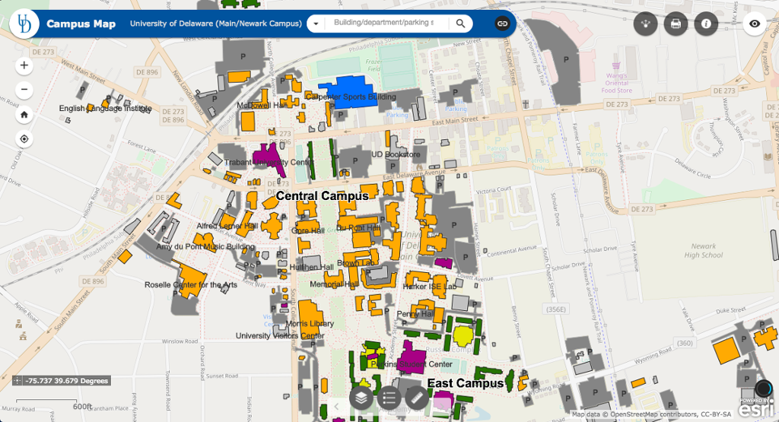Select Perkins Student Center label
The image size is (779, 422).
[412, 364]
